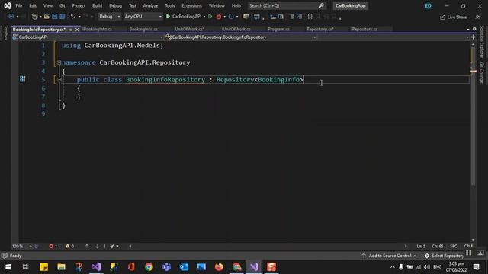The width and height of the screenshot is (488, 274).
Task: Click the Hot Reload flame icon
Action: 219,17
